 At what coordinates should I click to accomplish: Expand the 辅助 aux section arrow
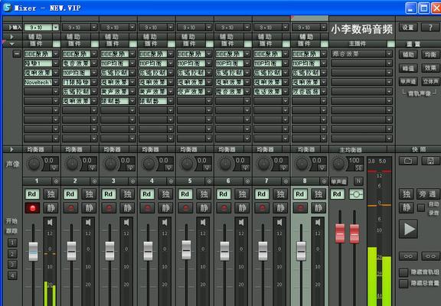pyautogui.click(x=11, y=37)
